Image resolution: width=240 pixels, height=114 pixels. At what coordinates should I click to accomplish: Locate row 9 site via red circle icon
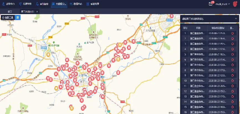click(x=232, y=76)
